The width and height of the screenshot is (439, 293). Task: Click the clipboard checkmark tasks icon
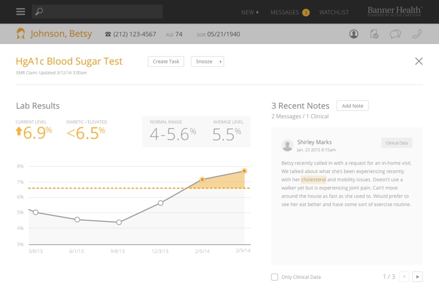(375, 34)
